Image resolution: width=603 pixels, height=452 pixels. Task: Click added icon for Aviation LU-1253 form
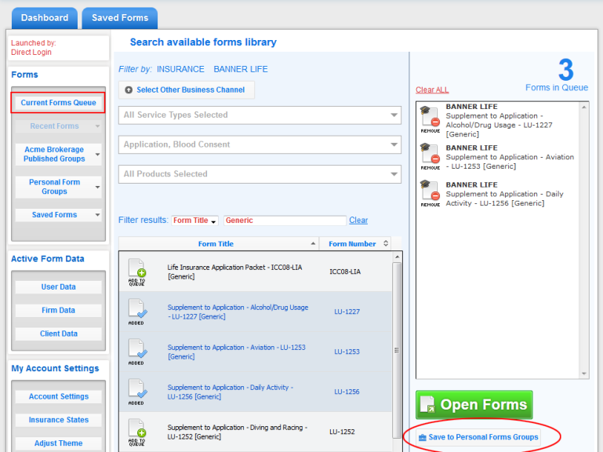point(137,352)
